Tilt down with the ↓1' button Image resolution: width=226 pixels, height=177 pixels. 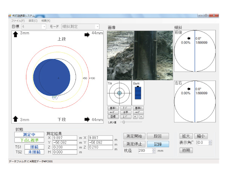point(126,117)
